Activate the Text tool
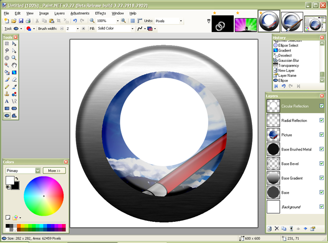The width and height of the screenshot is (328, 243). pyautogui.click(x=7, y=101)
